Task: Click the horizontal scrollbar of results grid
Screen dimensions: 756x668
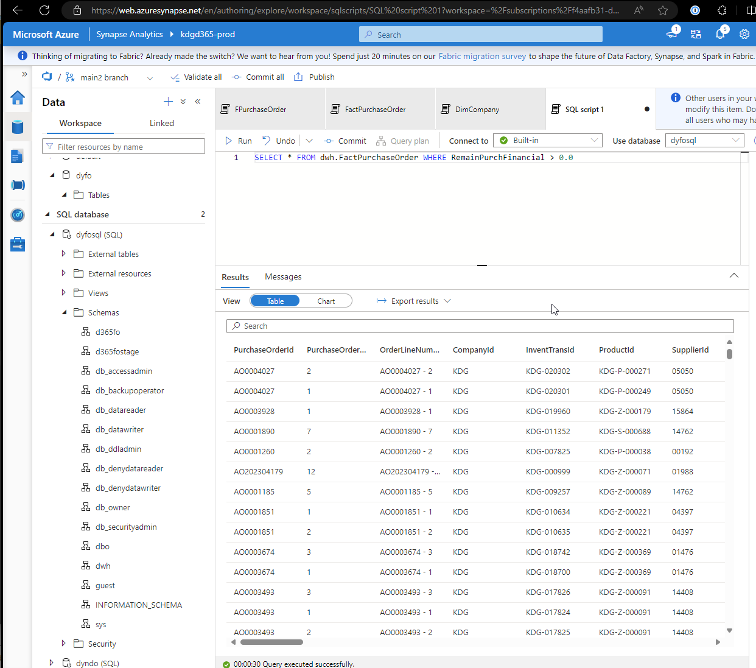Action: tap(271, 642)
